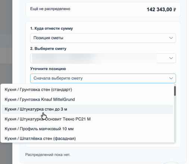
Task: Click the '2. Выберите смету' label
Action: click(48, 49)
